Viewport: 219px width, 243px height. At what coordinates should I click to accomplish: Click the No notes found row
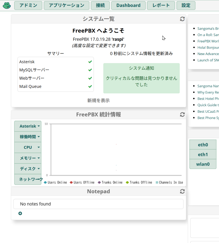click(98, 204)
